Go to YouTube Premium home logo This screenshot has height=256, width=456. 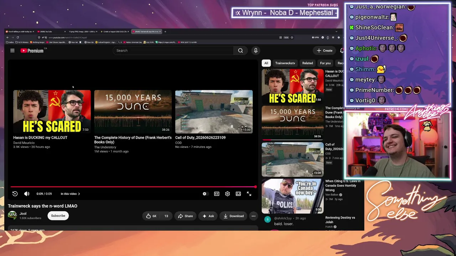[x=32, y=50]
